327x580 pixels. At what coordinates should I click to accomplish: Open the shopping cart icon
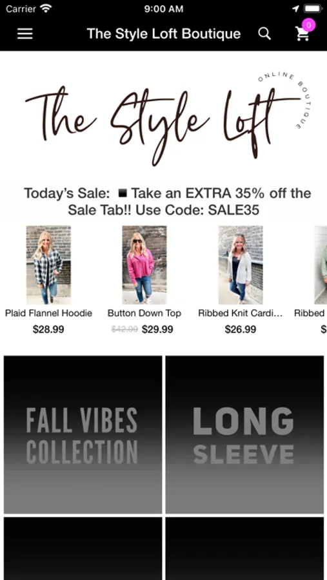[x=302, y=34]
